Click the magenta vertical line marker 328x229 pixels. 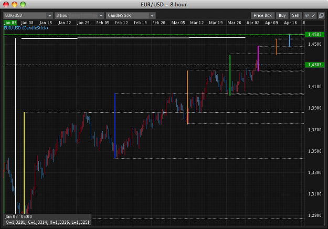click(258, 59)
